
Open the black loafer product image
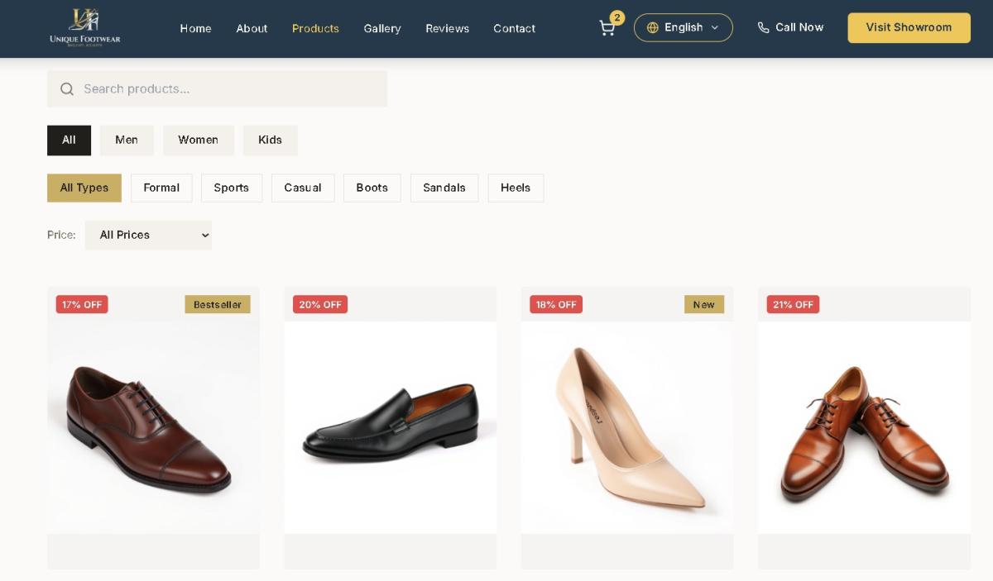pyautogui.click(x=390, y=427)
